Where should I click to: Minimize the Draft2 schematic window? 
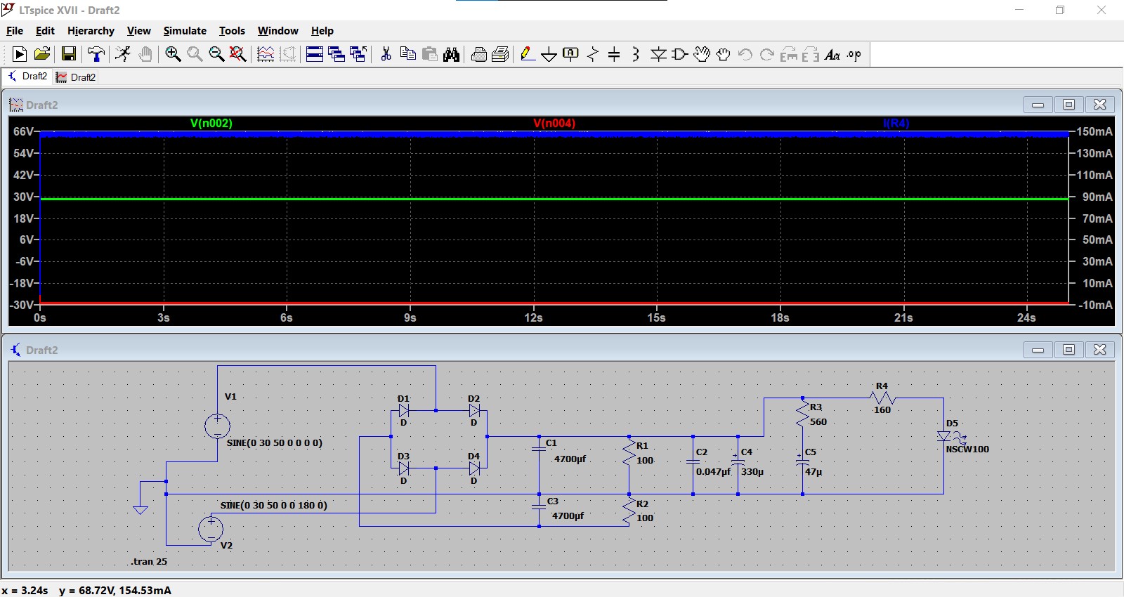(x=1038, y=350)
